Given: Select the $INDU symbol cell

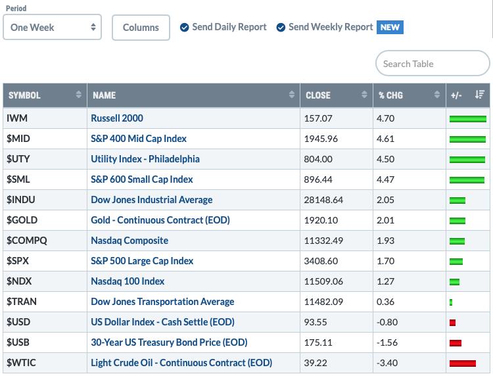Looking at the screenshot, I should (45, 200).
